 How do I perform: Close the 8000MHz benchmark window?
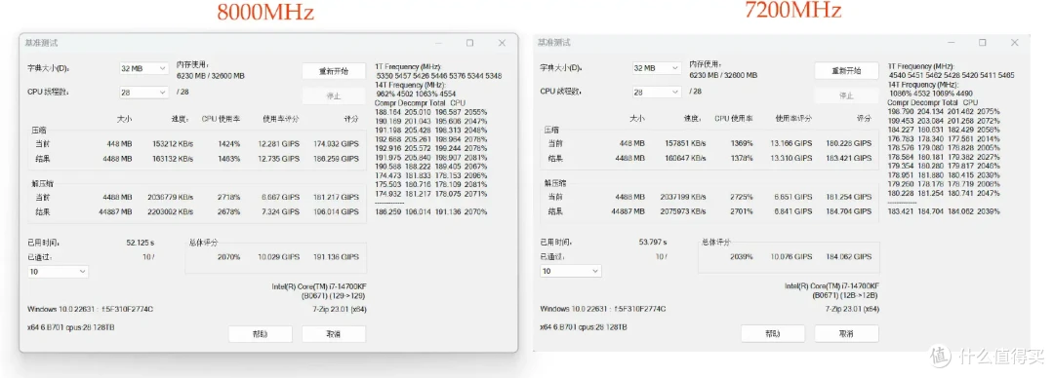click(502, 43)
